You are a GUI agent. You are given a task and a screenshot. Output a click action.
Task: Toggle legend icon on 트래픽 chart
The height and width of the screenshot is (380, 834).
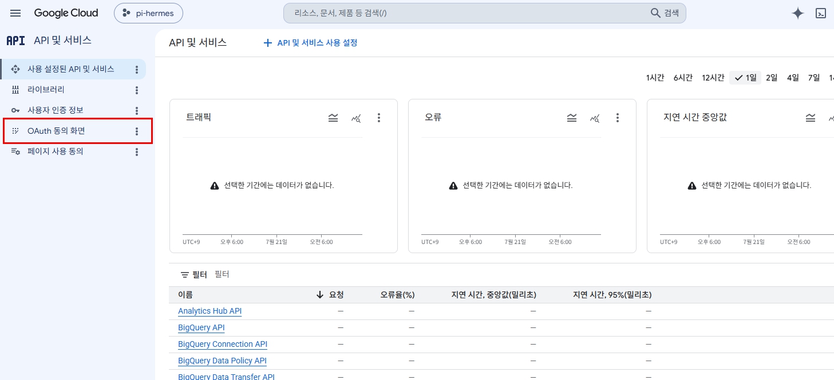click(333, 118)
